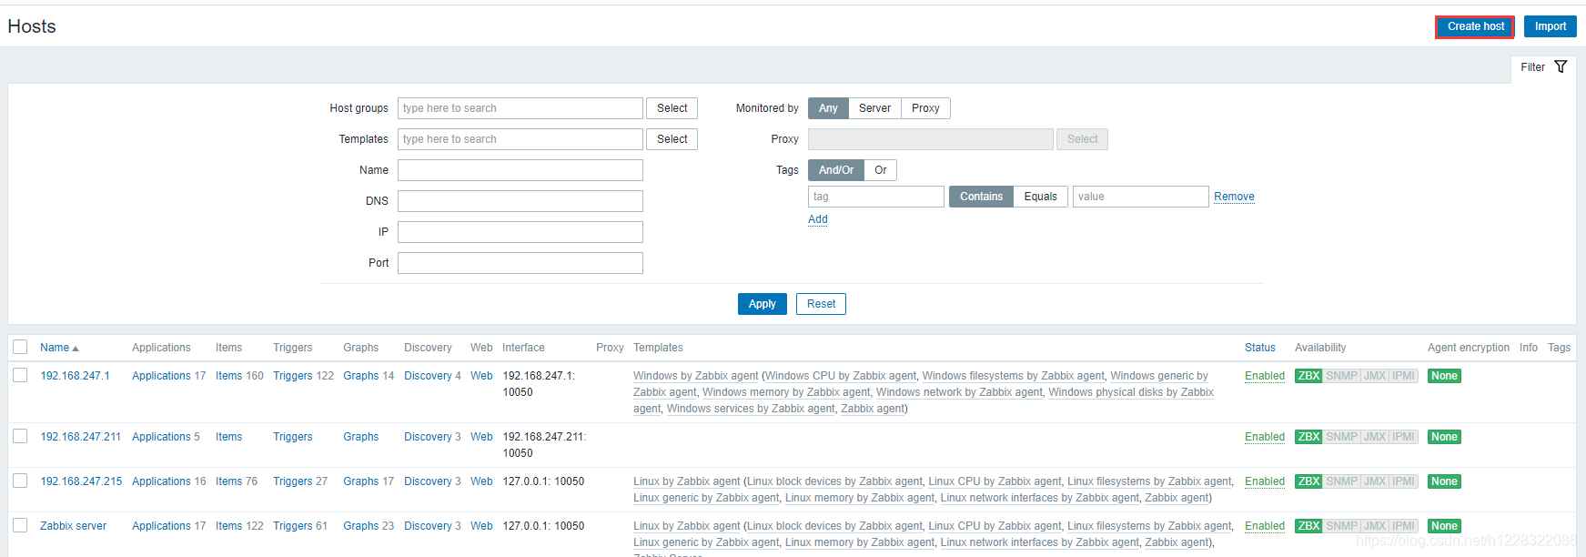
Task: Click ZBX availability badge for 192.168.247.211
Action: point(1308,437)
